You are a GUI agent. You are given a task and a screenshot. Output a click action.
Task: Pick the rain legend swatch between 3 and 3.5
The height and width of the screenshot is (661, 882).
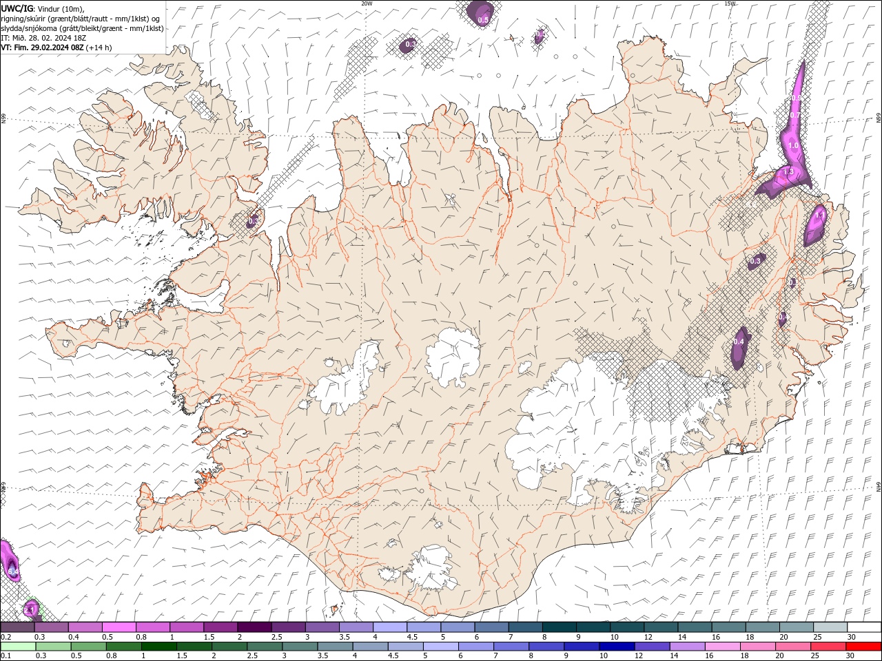tap(299, 647)
